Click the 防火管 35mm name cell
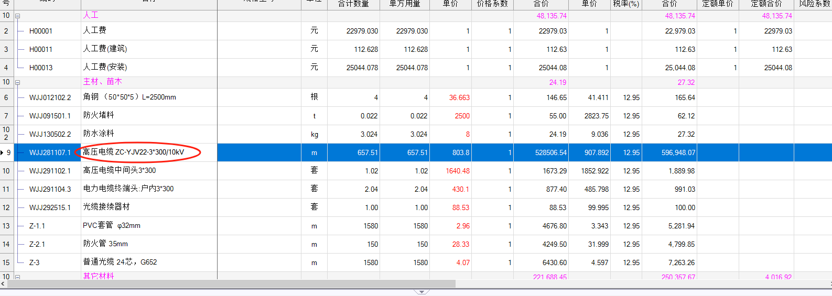The width and height of the screenshot is (832, 296). coord(105,244)
